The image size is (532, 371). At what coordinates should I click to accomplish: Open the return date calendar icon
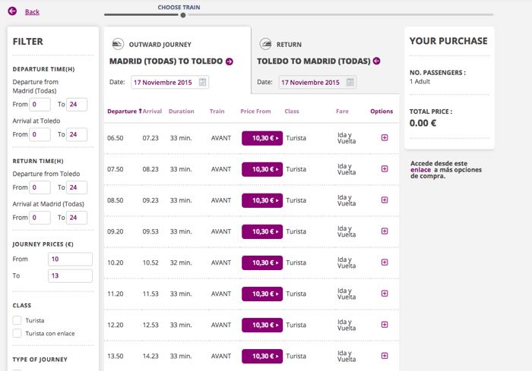350,82
